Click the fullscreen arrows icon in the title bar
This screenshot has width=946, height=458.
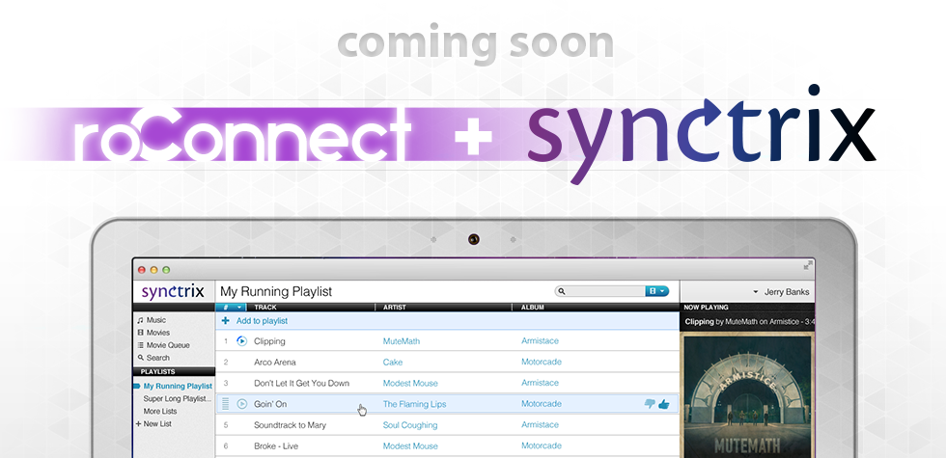[808, 266]
